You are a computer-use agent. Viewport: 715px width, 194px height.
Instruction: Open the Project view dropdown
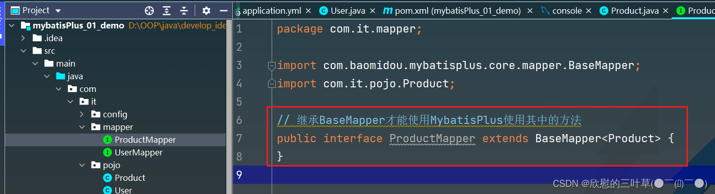click(58, 11)
